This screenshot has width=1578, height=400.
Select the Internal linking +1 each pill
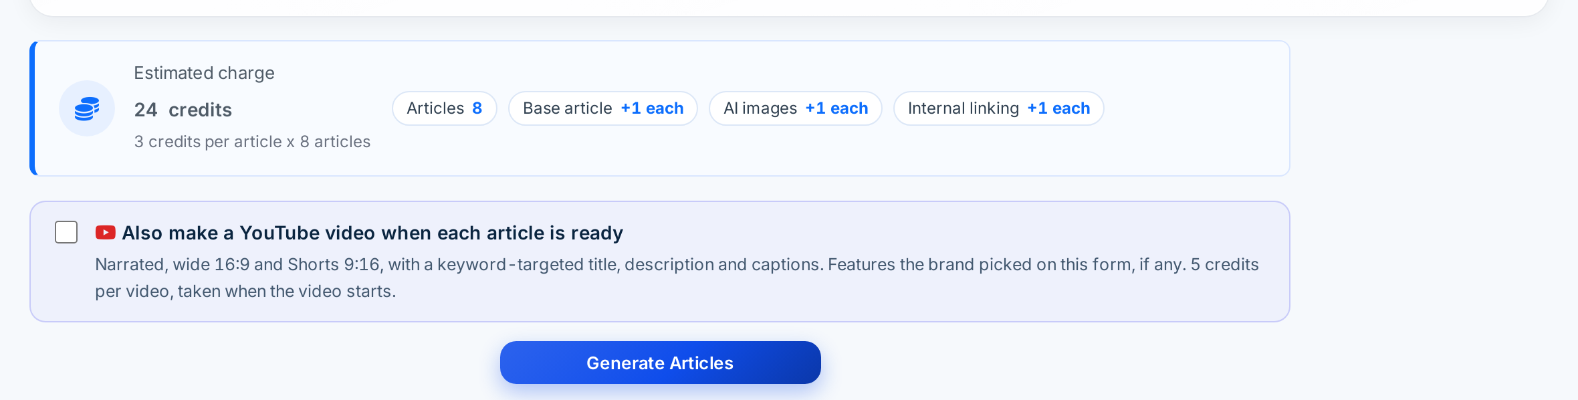999,108
